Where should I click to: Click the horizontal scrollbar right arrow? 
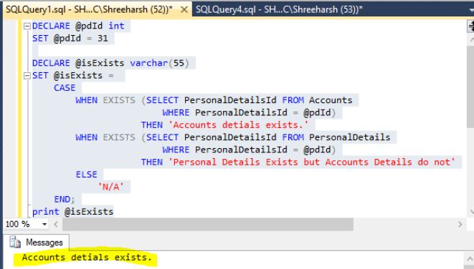click(x=460, y=224)
